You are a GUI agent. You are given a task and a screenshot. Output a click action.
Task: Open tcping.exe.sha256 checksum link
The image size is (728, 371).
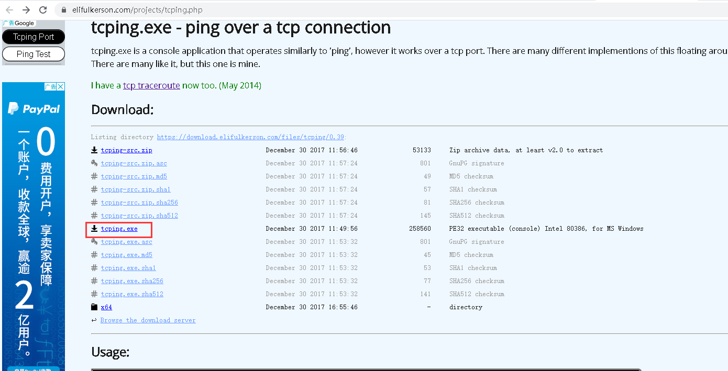click(x=132, y=281)
